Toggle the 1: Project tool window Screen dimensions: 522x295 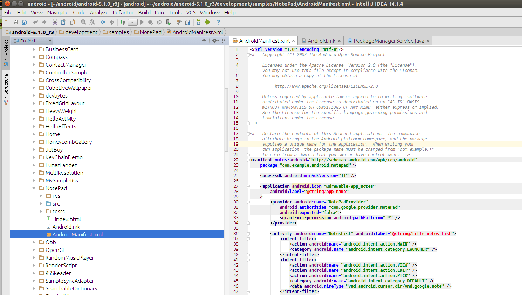(x=6, y=53)
